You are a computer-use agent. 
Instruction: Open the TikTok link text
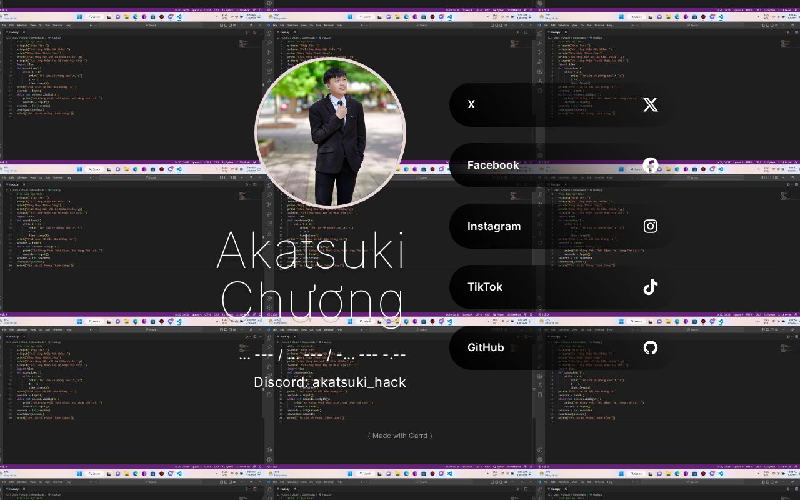click(x=484, y=287)
